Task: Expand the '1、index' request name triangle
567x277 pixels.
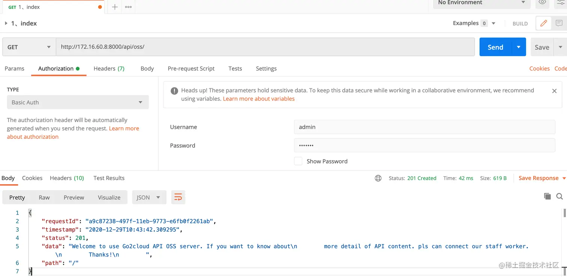Action: [x=6, y=23]
